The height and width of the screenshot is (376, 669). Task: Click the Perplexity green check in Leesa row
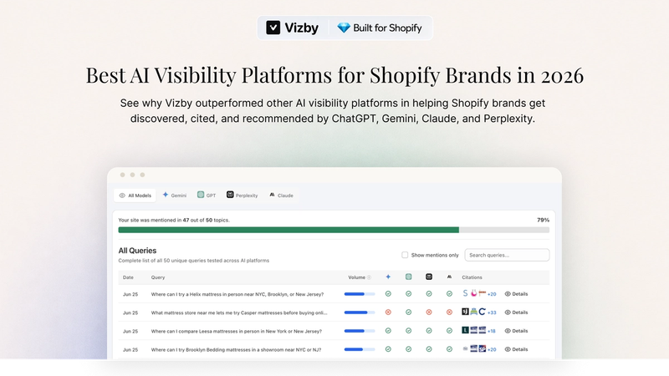click(429, 331)
